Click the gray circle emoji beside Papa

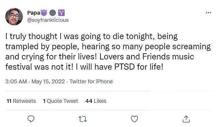coord(52,13)
